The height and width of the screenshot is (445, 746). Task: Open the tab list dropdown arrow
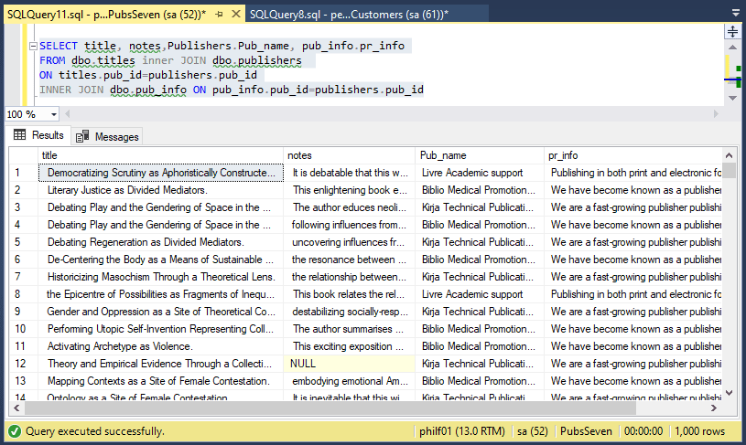click(x=736, y=13)
